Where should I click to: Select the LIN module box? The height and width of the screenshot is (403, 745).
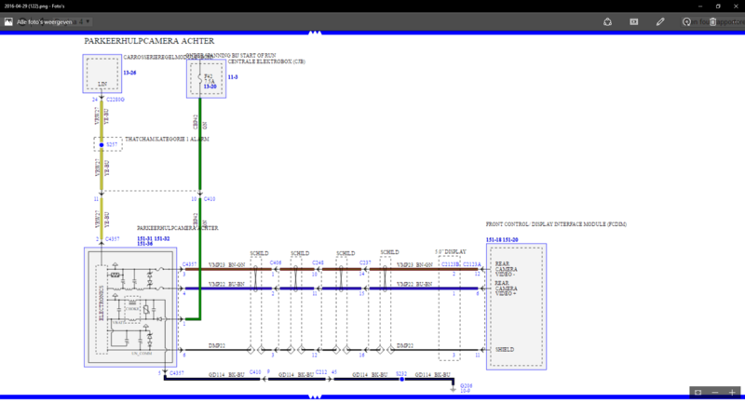(102, 74)
